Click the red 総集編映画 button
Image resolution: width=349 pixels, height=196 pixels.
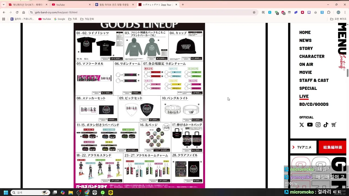click(x=332, y=147)
